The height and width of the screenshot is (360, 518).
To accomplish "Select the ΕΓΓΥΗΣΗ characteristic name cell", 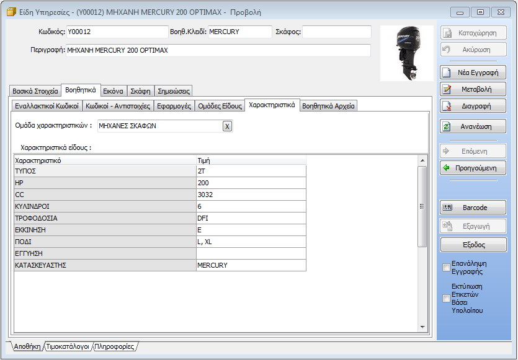I will pos(105,253).
